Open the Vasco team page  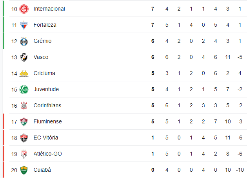tap(41, 57)
